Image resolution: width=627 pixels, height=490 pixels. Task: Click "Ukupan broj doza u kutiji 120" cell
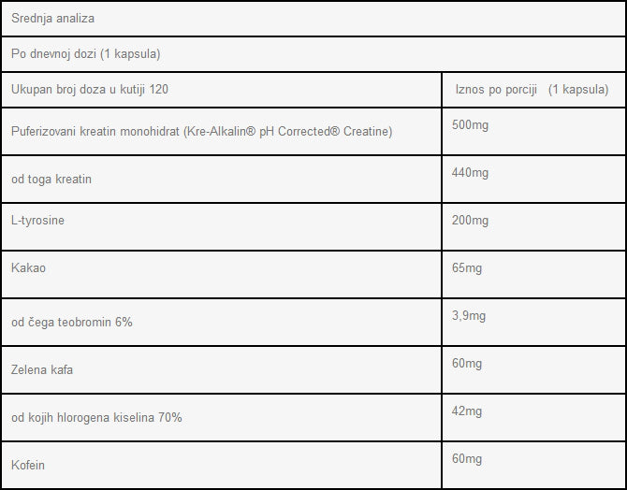[x=90, y=89]
